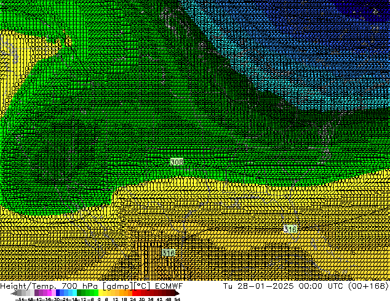The height and width of the screenshot is (301, 390).
Task: Click the dark blue segment of the color scale
Action: 58,293
